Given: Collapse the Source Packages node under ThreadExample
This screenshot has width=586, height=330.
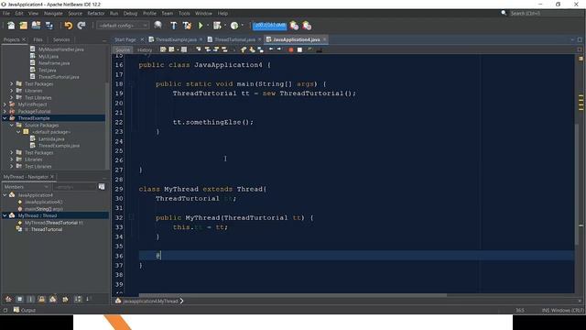Looking at the screenshot, I should 12,125.
